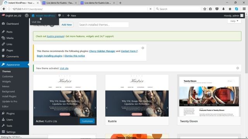Open the Help dropdown
This screenshot has height=139, width=248.
[x=234, y=21]
